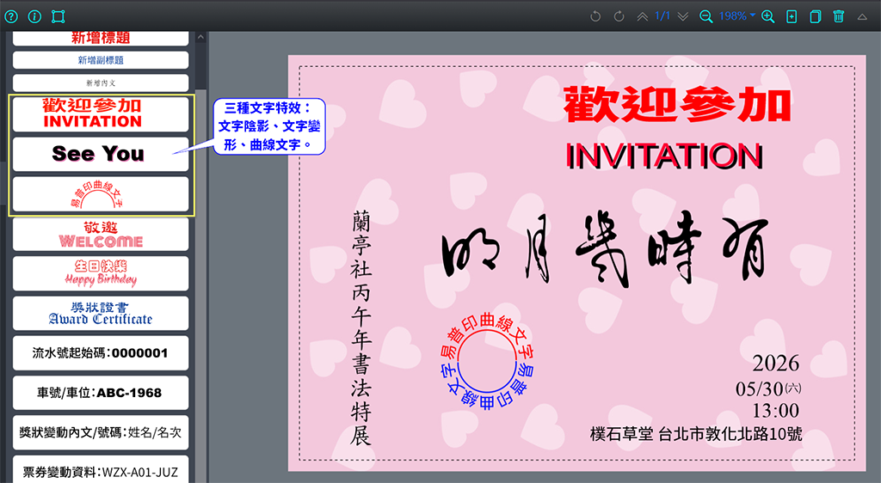
Task: Go to next page with double-down chevron
Action: click(x=683, y=16)
